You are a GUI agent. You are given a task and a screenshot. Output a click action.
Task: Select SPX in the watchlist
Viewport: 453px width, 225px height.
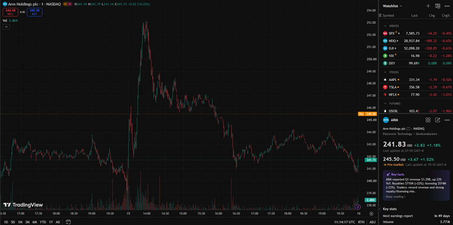416,33
